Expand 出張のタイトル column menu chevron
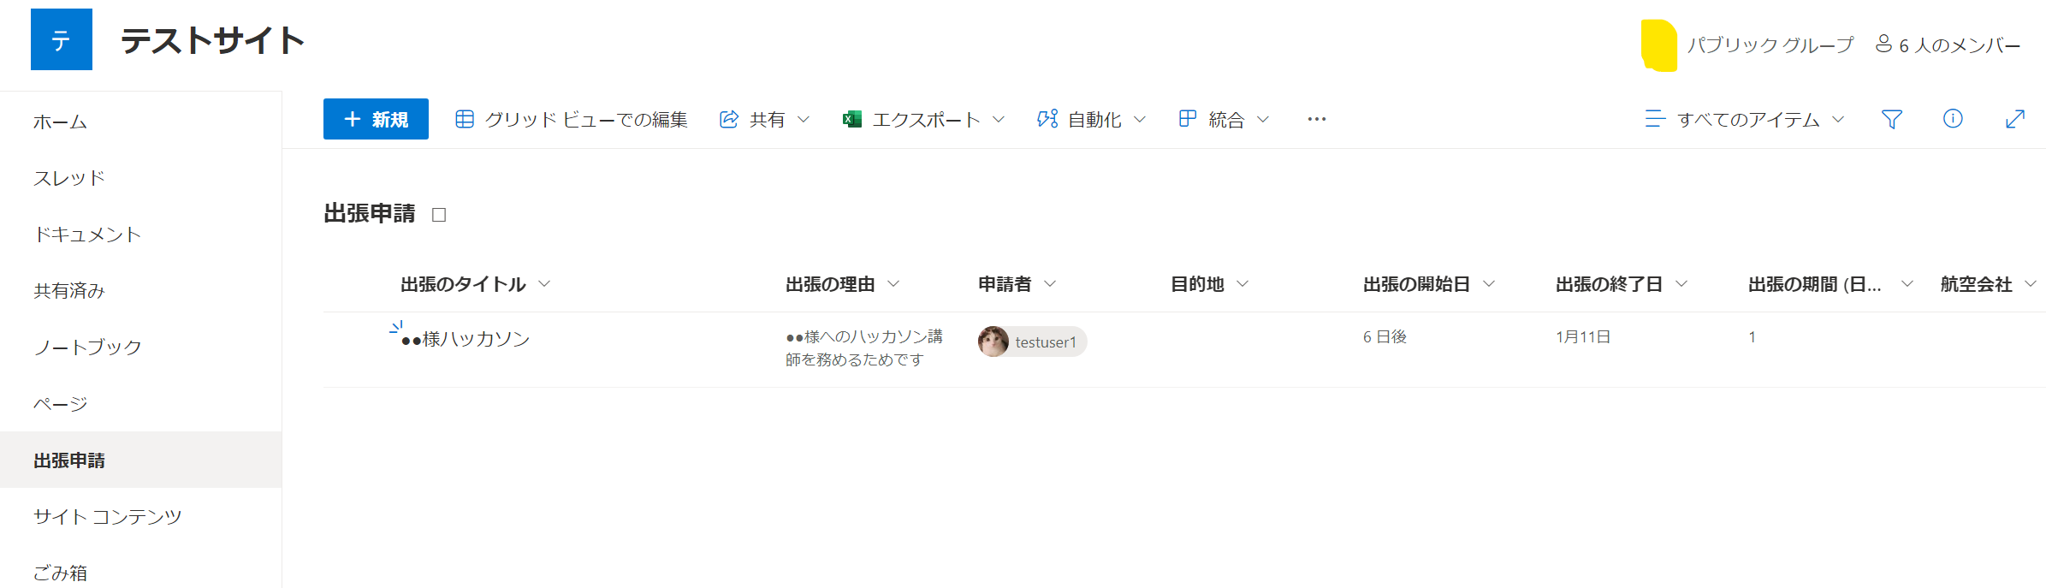2046x588 pixels. pyautogui.click(x=544, y=283)
